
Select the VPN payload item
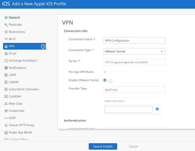coord(24,46)
